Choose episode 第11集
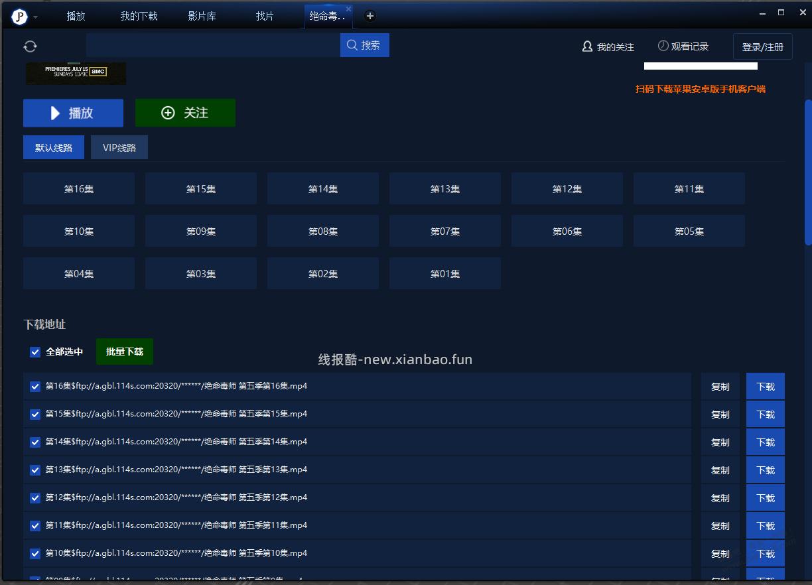Viewport: 812px width, 585px height. (689, 189)
